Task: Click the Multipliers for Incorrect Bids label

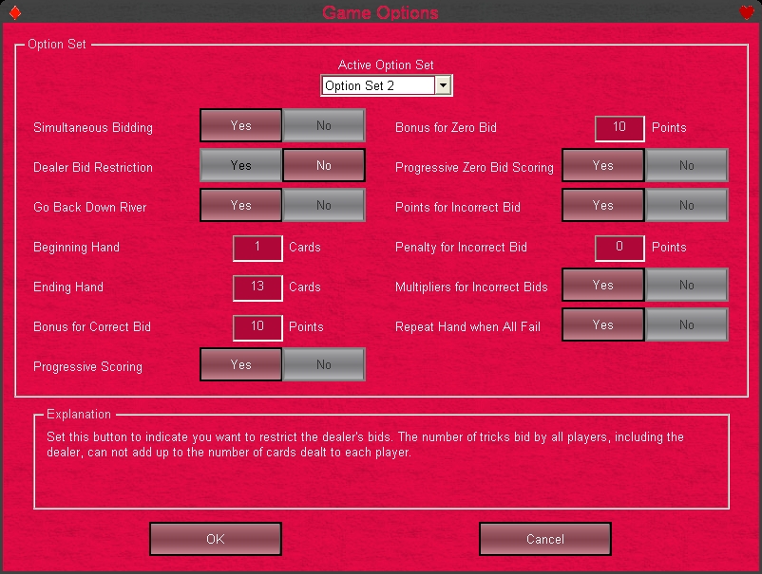Action: (x=471, y=287)
